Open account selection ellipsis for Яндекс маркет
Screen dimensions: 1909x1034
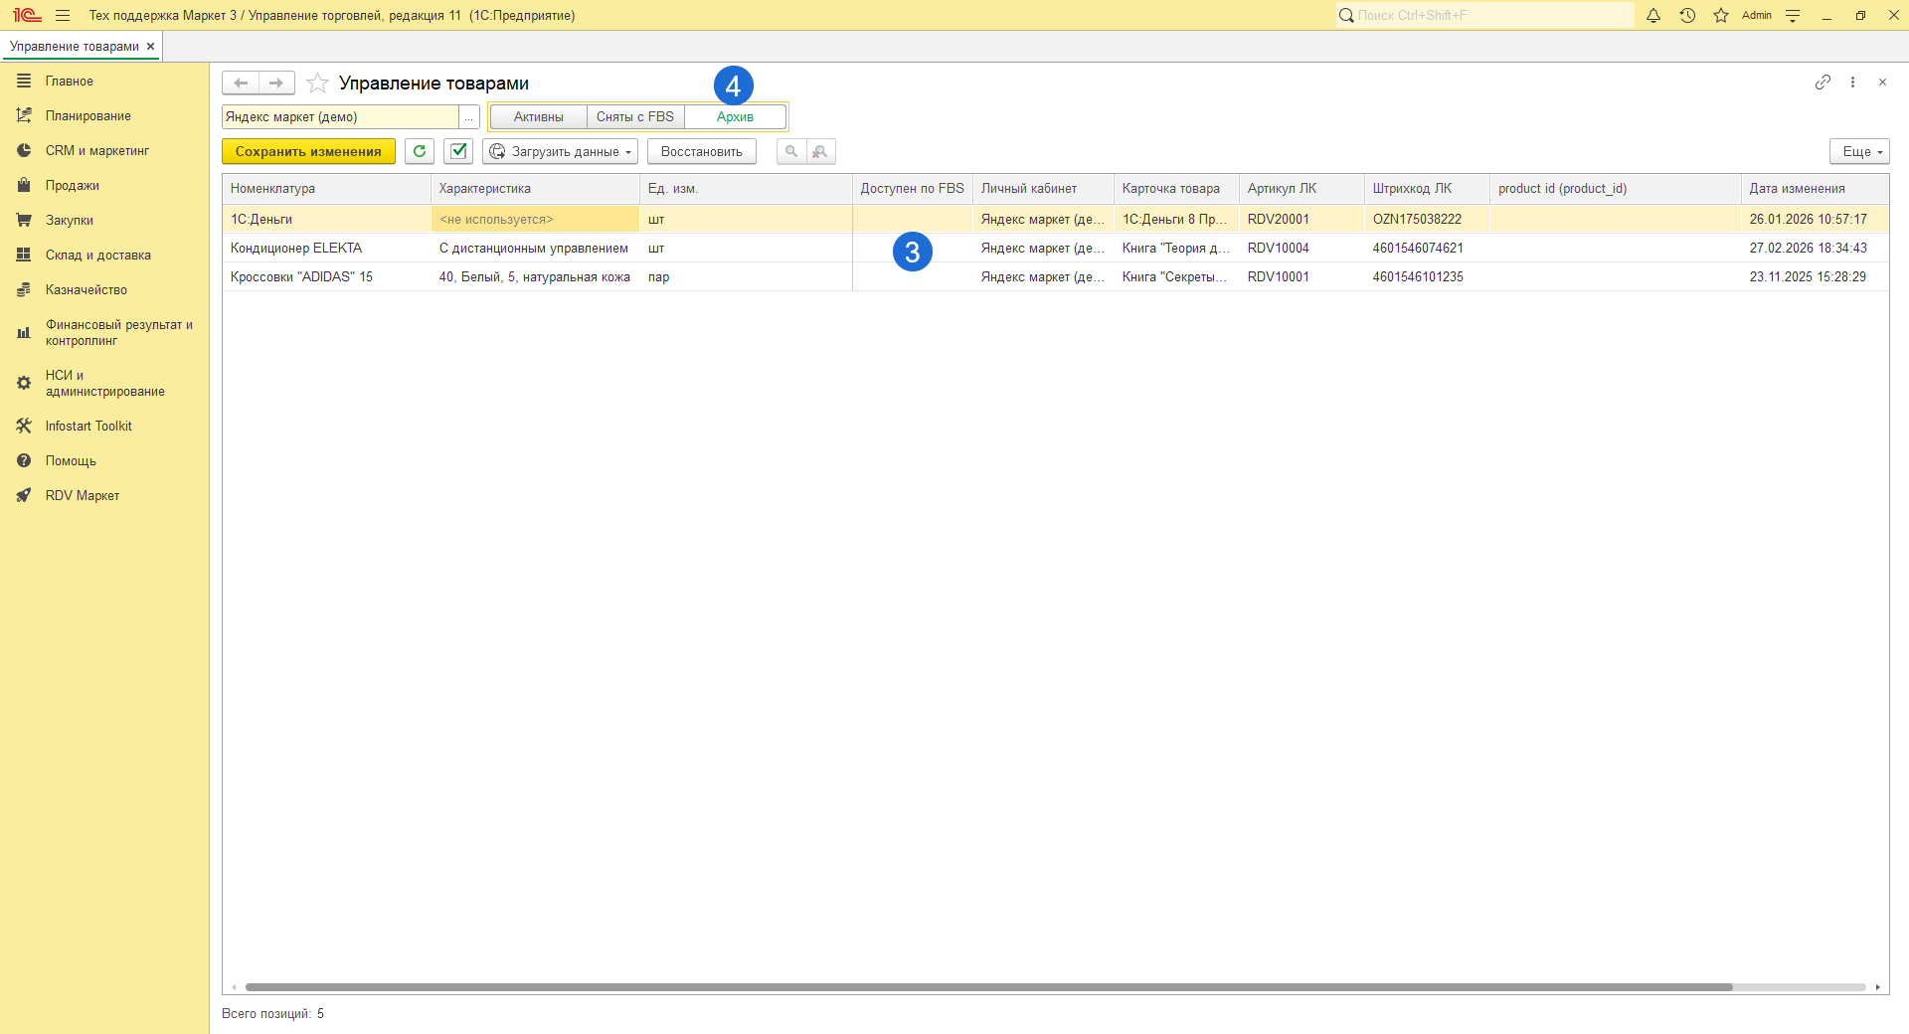tap(469, 117)
